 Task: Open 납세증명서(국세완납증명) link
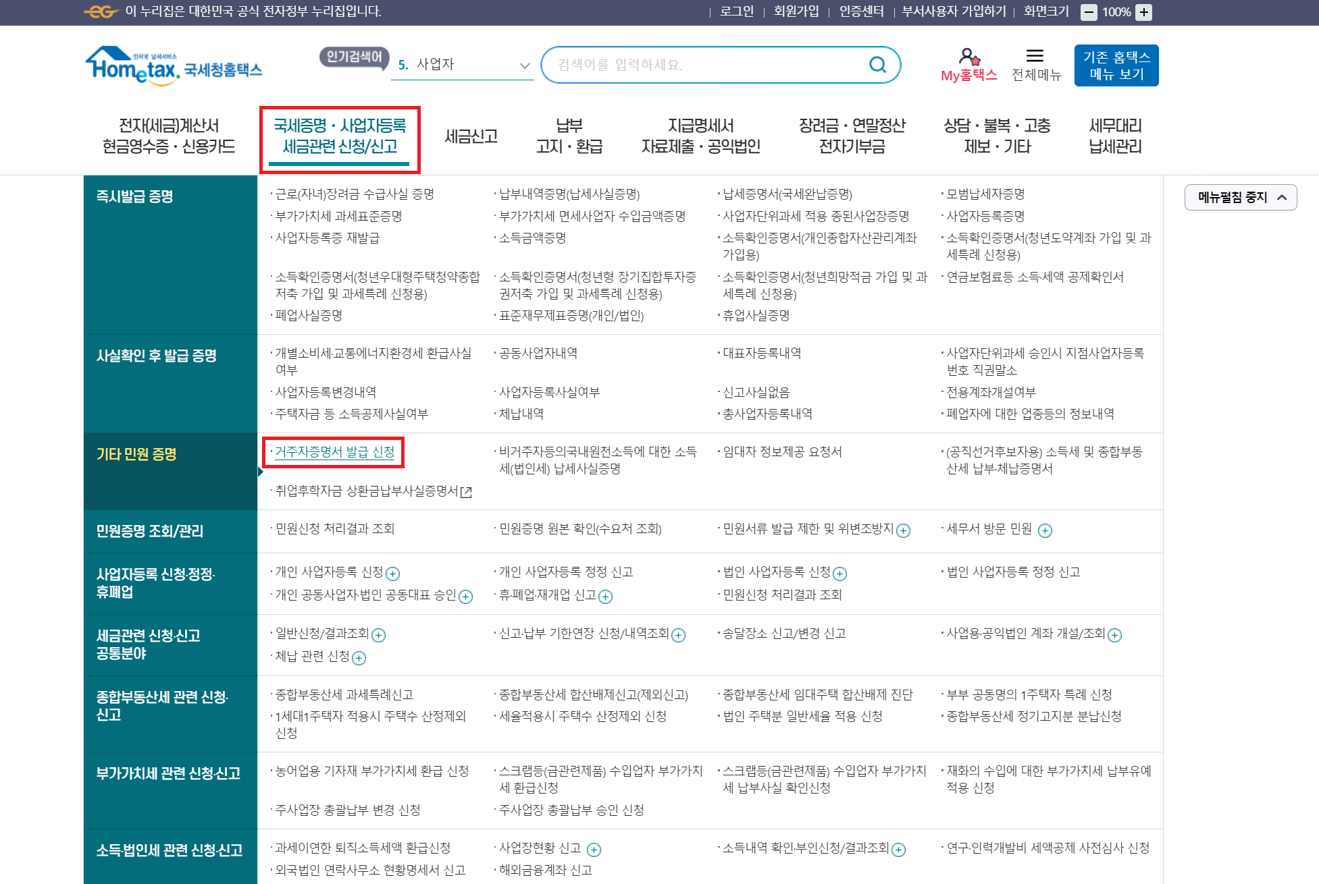tap(787, 194)
